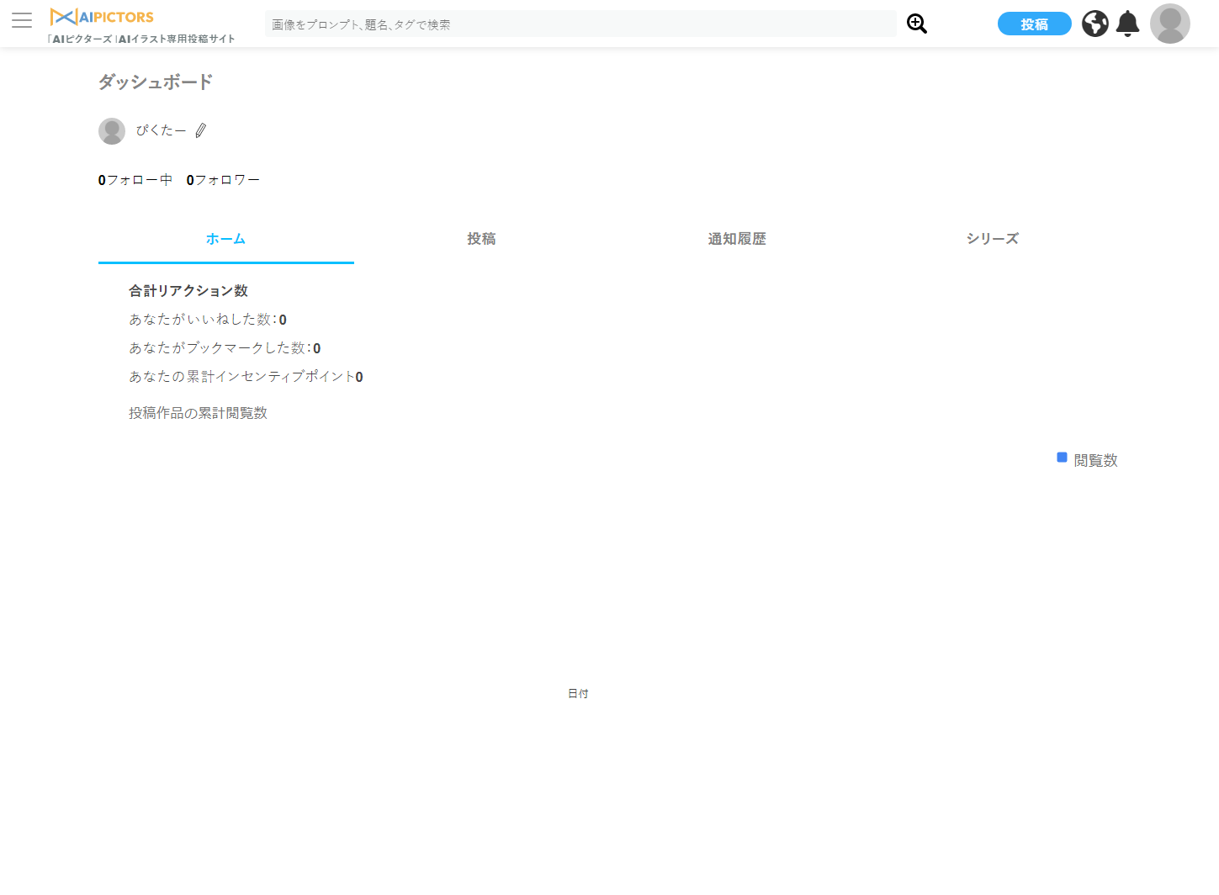The width and height of the screenshot is (1219, 895).
Task: Switch to the 通知履歴 tab
Action: click(x=737, y=239)
